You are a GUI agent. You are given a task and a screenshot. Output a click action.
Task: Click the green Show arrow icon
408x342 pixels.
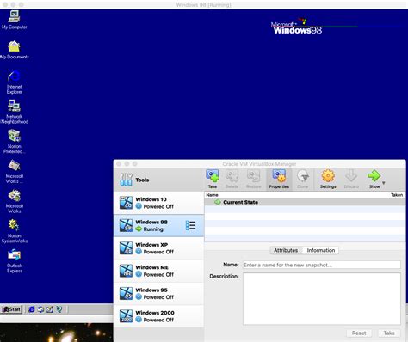pyautogui.click(x=374, y=176)
